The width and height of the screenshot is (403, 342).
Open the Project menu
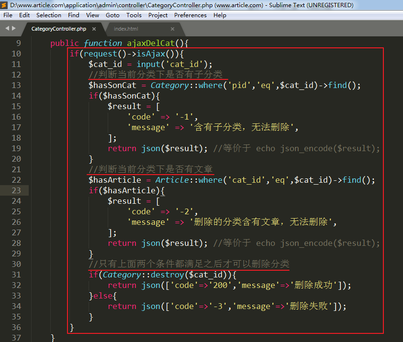(x=158, y=15)
